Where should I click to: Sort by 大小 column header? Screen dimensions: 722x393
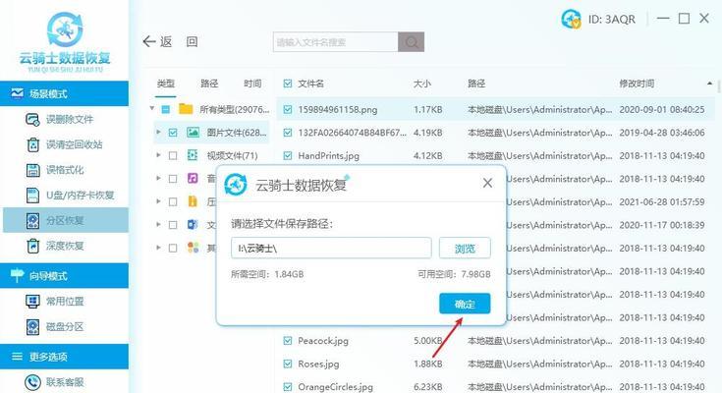pyautogui.click(x=421, y=84)
